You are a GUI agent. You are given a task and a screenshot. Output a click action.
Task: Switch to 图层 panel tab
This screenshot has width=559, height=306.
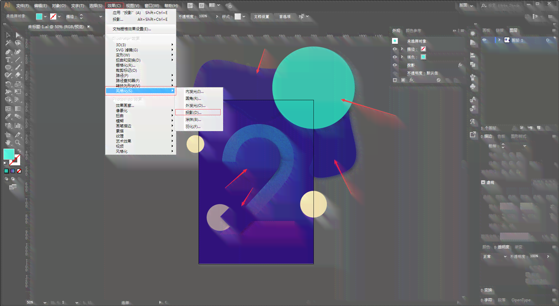click(513, 30)
